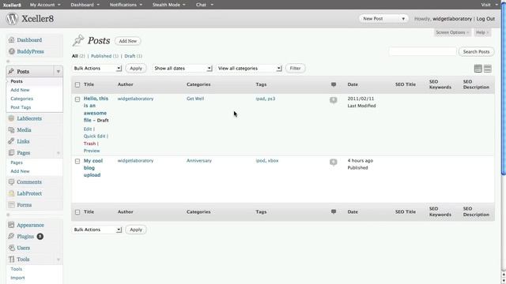Open the My Account top menu

click(45, 5)
